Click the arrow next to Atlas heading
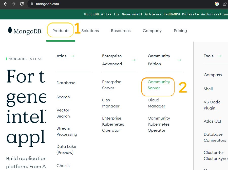 [72, 56]
